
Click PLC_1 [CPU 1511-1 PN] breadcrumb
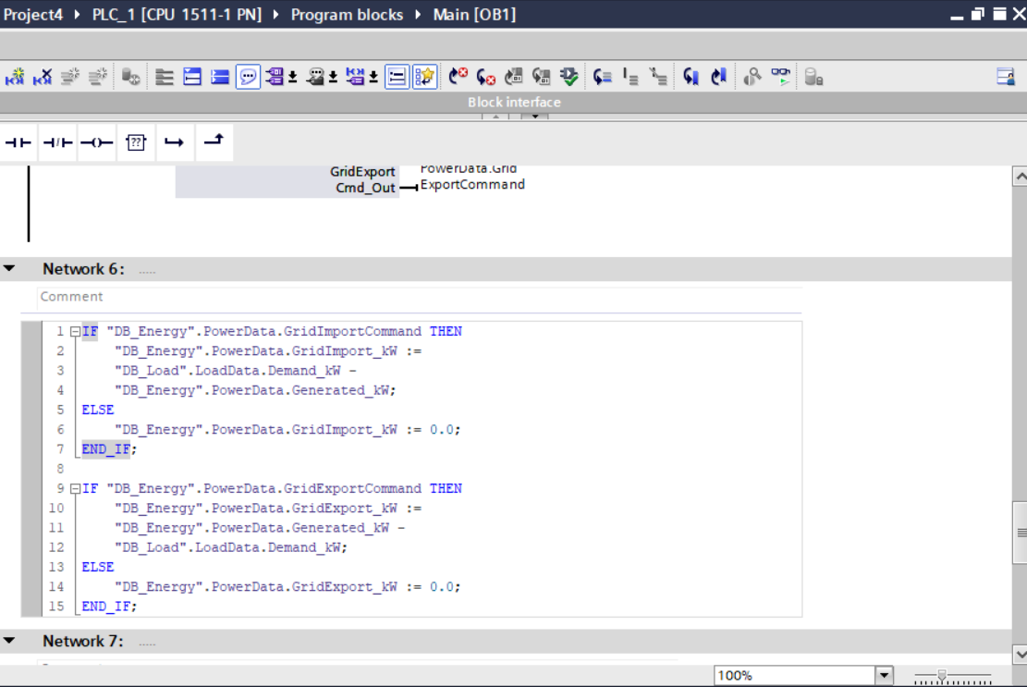coord(177,15)
